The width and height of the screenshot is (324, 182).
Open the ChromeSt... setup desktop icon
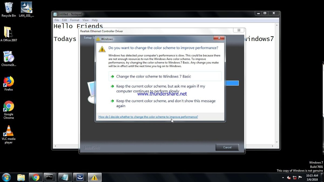(x=9, y=59)
